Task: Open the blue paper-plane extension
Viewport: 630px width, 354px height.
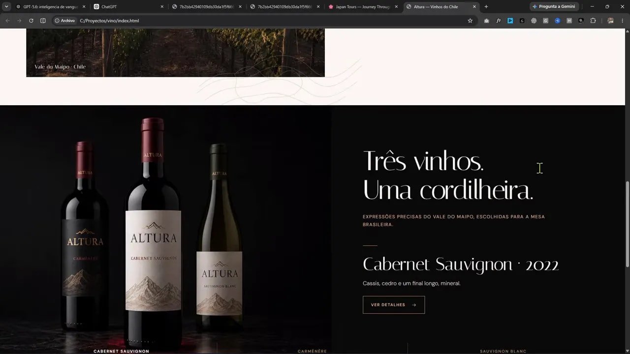Action: tap(510, 21)
